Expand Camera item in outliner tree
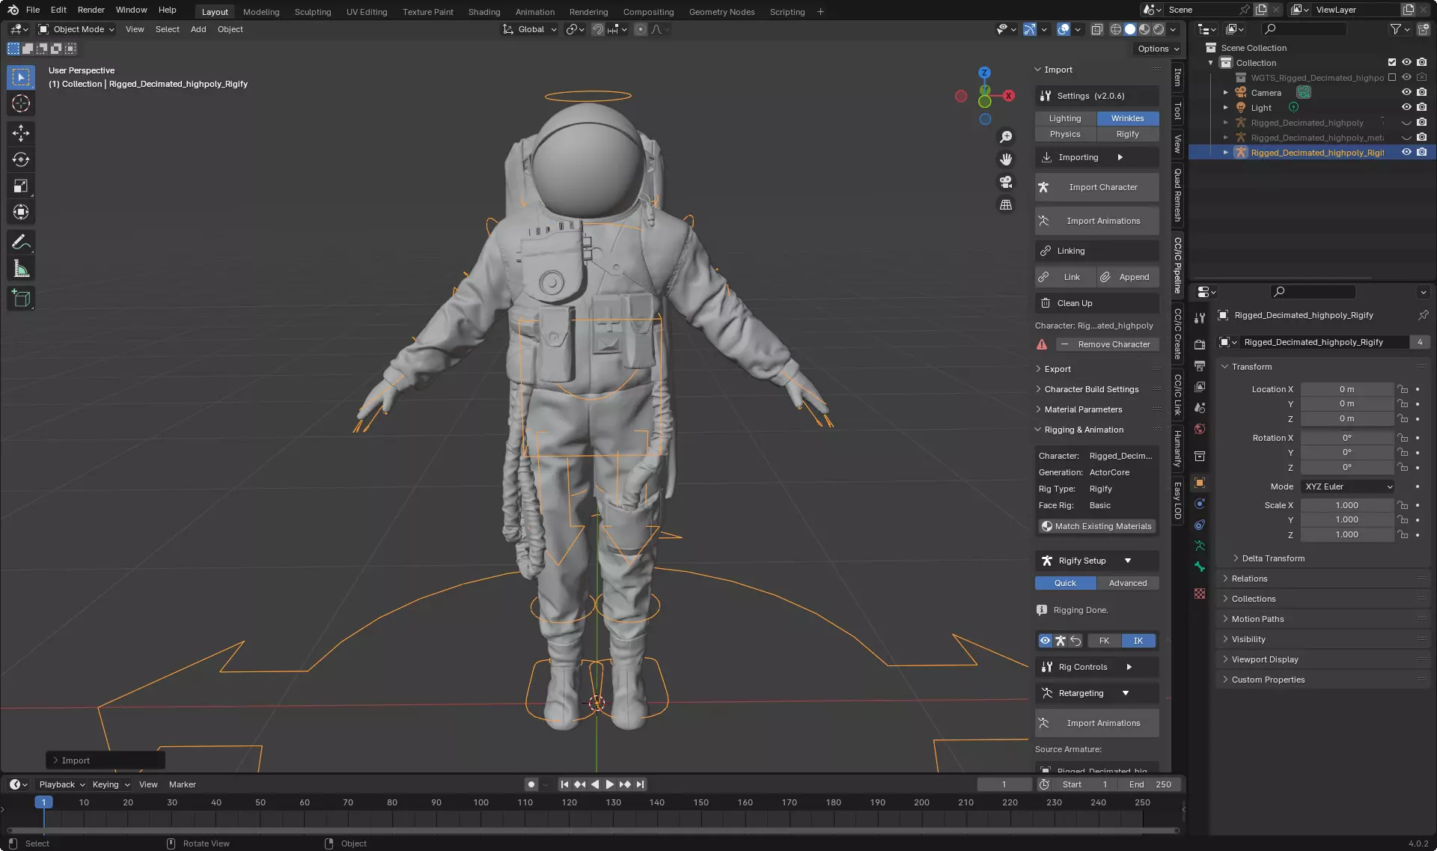Screen dimensions: 1437x851 (1225, 93)
